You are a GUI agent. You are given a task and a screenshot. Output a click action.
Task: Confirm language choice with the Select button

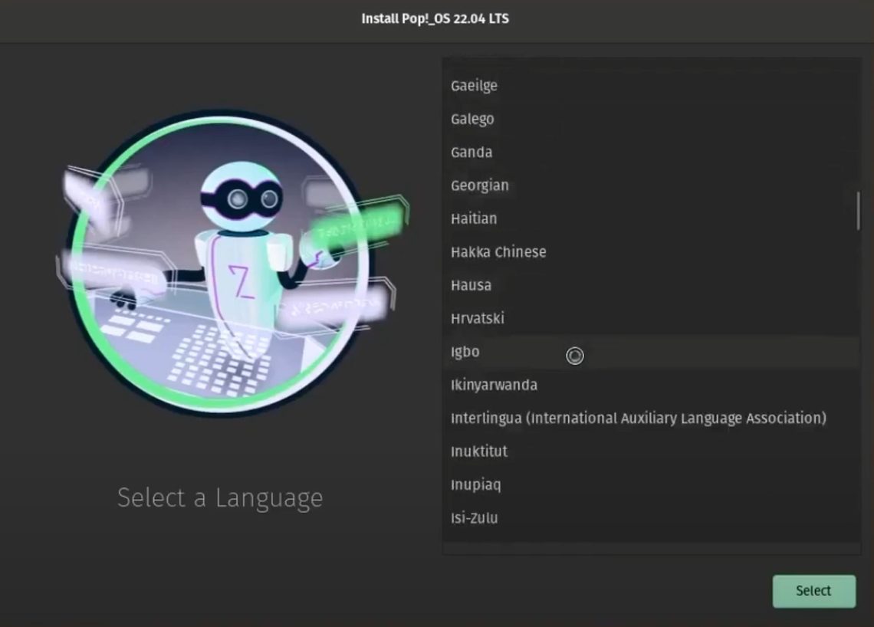coord(813,591)
